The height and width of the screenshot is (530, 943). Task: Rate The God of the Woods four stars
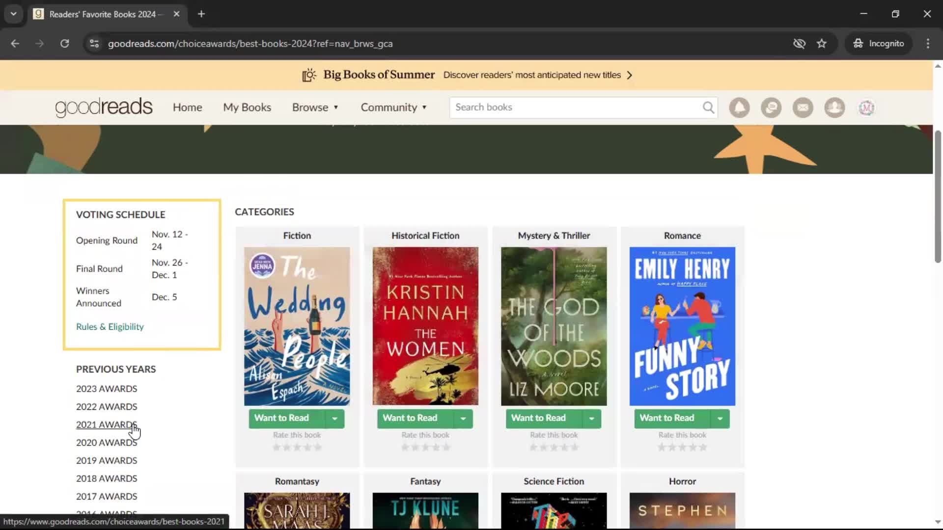564,447
